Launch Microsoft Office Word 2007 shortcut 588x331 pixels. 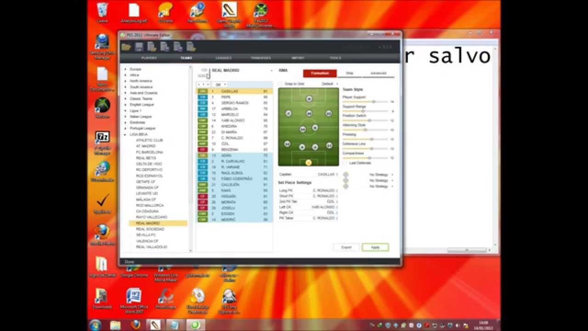134,301
